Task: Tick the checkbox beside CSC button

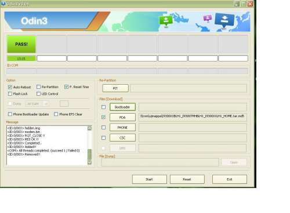Action: [104, 138]
